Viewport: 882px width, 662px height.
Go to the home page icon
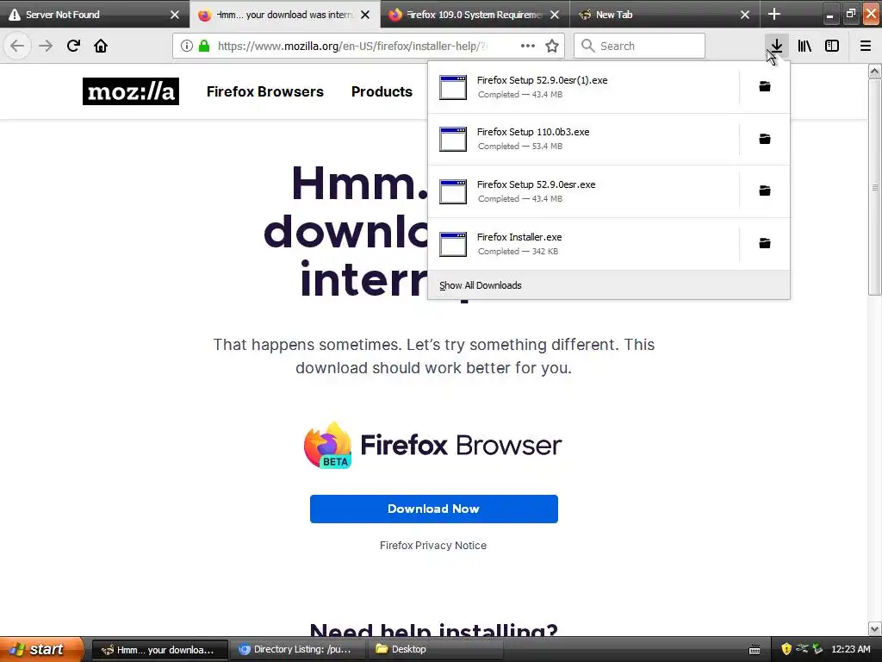click(x=101, y=46)
